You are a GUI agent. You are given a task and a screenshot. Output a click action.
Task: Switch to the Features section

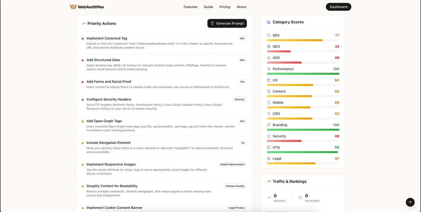pyautogui.click(x=190, y=7)
